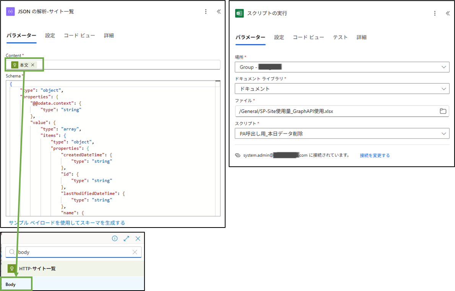The width and height of the screenshot is (455, 291).
Task: Click the JSON の解析-サイト一覧 title
Action: [x=46, y=11]
